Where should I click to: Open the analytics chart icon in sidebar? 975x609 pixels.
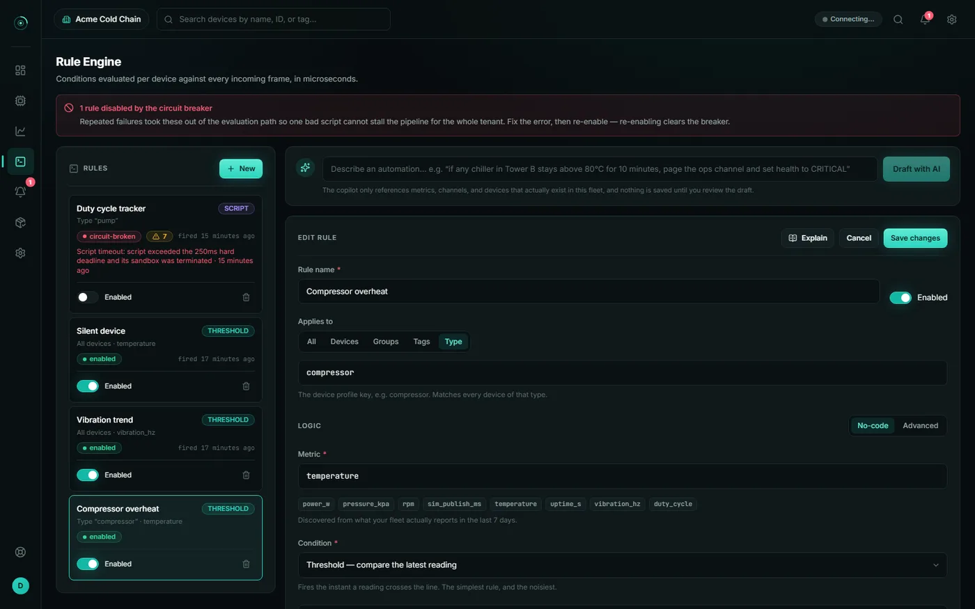[20, 131]
